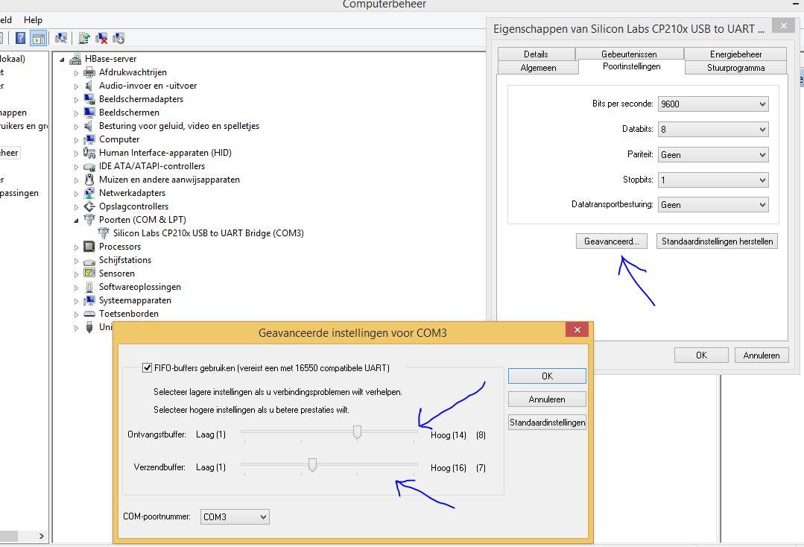The height and width of the screenshot is (547, 804).
Task: Click Standaardinstellingen herstellen button
Action: click(x=717, y=241)
